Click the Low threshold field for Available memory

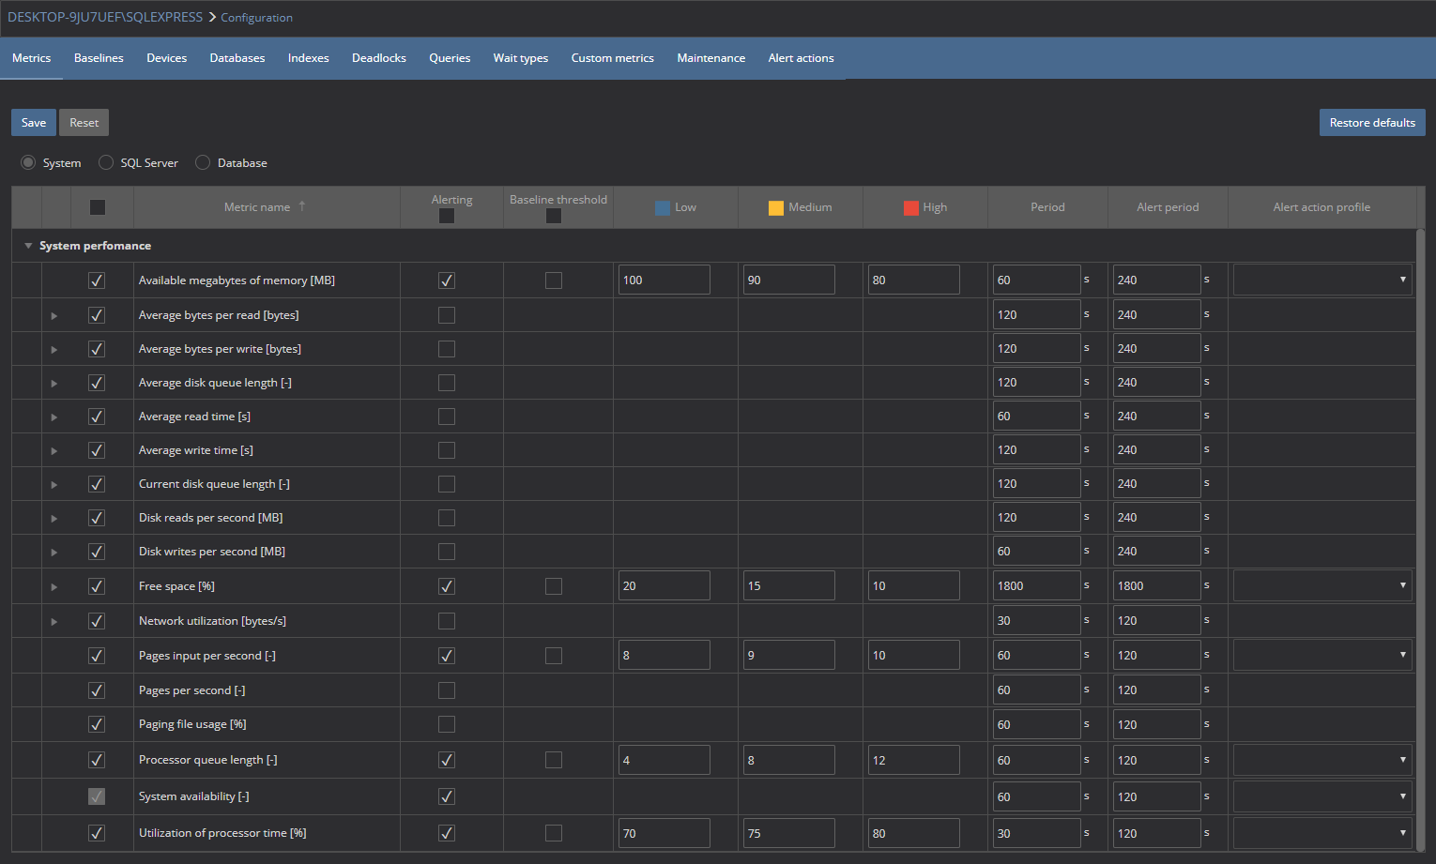pos(665,280)
